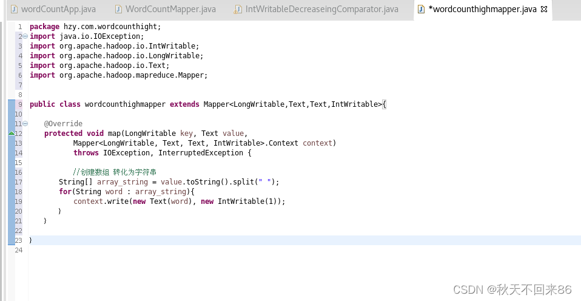This screenshot has height=301, width=581.
Task: Click the map method name
Action: 114,134
